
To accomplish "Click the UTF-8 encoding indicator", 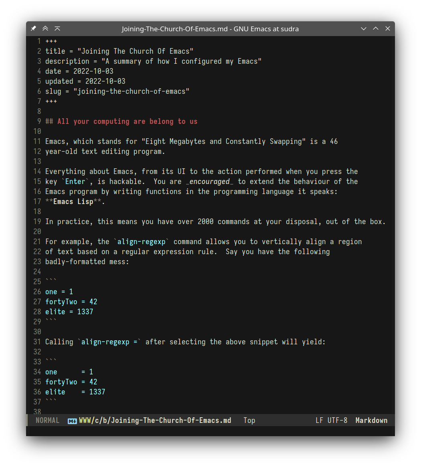I will pos(337,421).
